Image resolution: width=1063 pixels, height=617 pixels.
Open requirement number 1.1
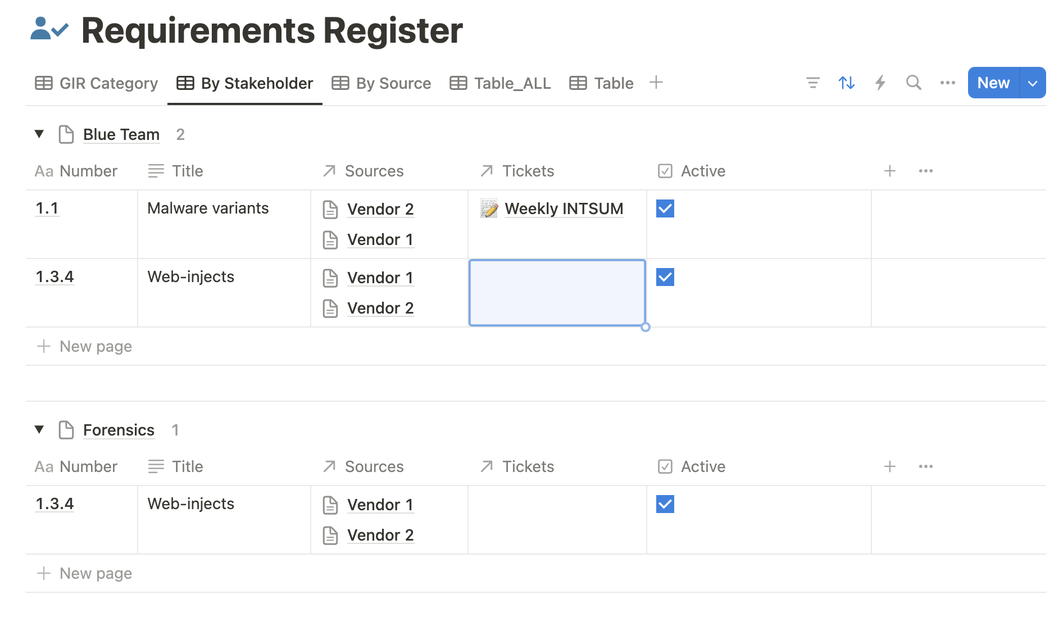47,208
